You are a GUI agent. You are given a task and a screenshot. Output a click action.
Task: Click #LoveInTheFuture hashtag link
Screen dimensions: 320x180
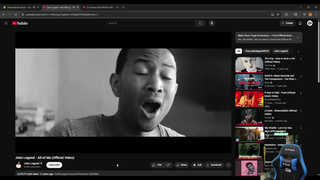point(78,174)
